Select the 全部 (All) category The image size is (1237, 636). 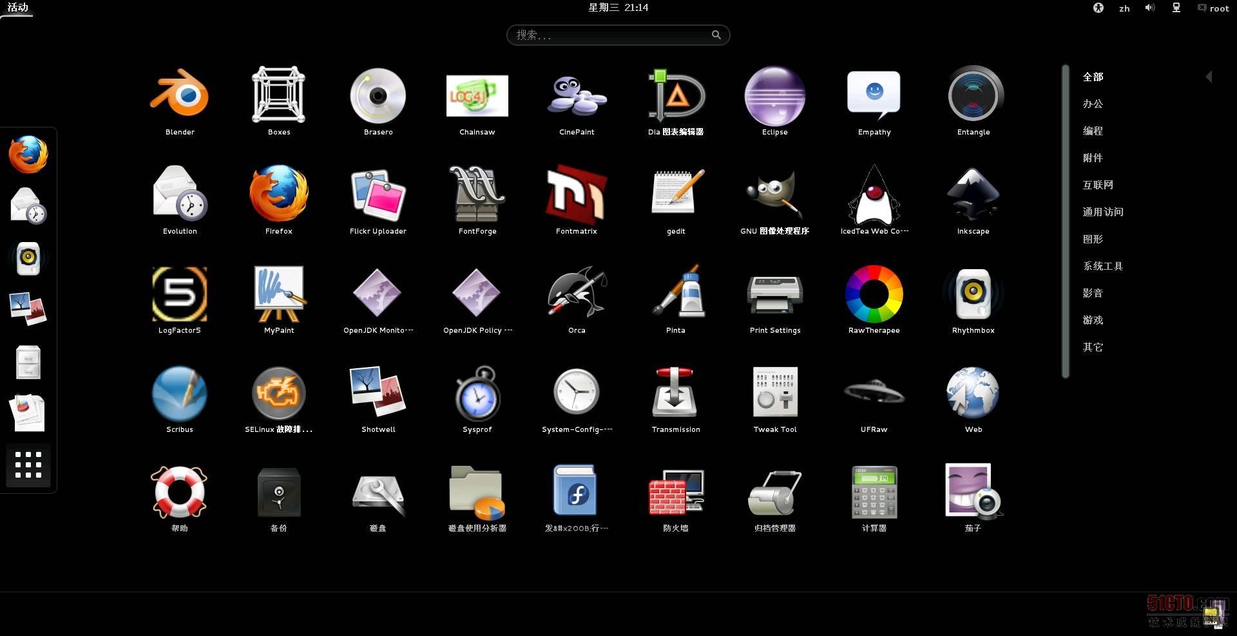[1093, 77]
